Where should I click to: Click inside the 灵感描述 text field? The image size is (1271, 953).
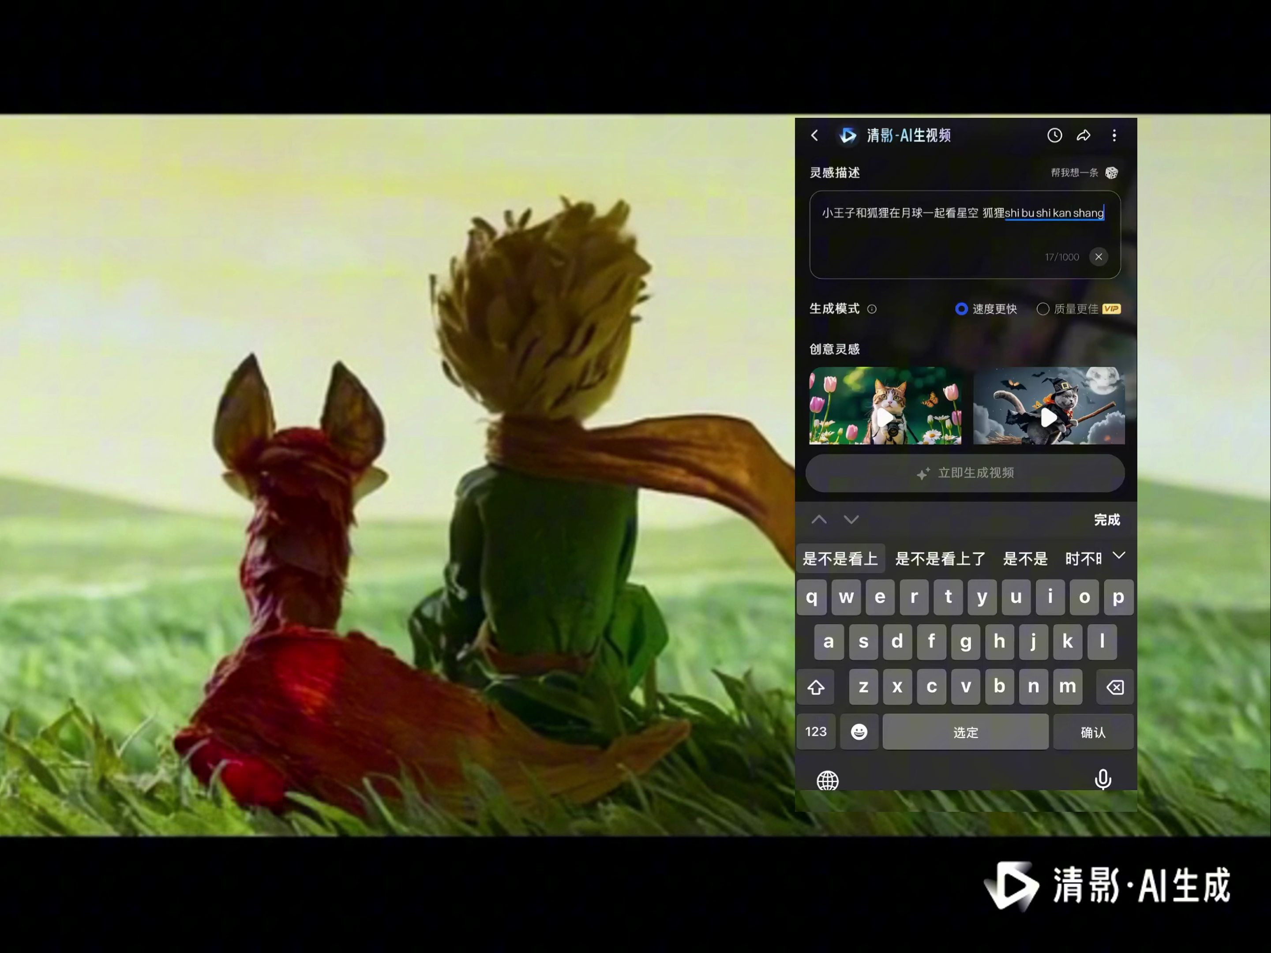[x=965, y=235]
